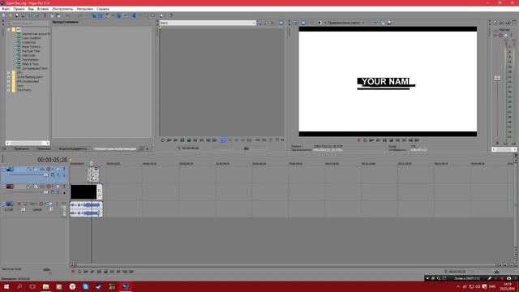
Task: Open project Properties from main toolbar
Action: (x=37, y=15)
